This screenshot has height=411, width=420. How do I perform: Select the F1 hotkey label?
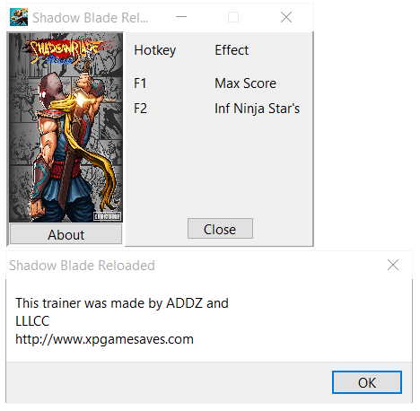140,83
